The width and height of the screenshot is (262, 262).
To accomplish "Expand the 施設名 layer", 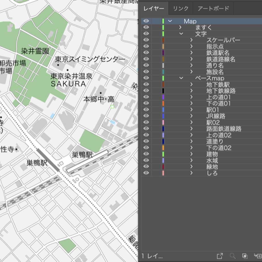I will [x=191, y=72].
